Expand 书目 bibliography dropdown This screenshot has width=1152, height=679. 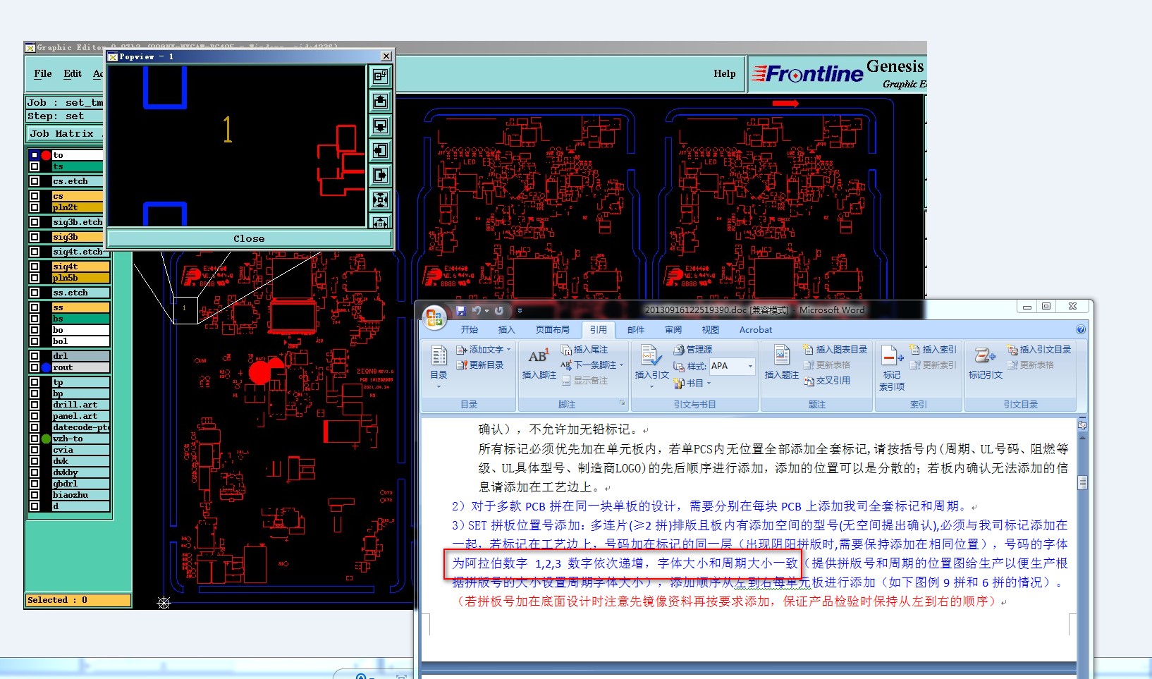coord(709,384)
